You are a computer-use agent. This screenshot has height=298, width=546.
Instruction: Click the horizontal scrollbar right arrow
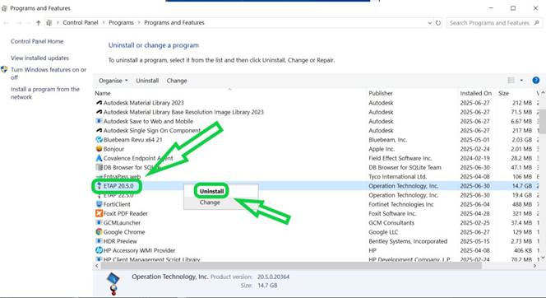click(x=535, y=266)
